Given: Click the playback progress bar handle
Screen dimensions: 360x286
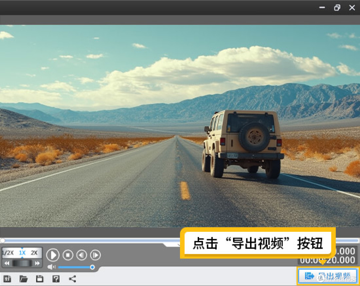Looking at the screenshot, I should click(x=3, y=240).
